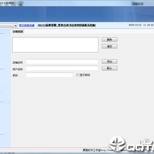The height and width of the screenshot is (154, 154).
Task: Click the 删除 button
Action: 110,40
